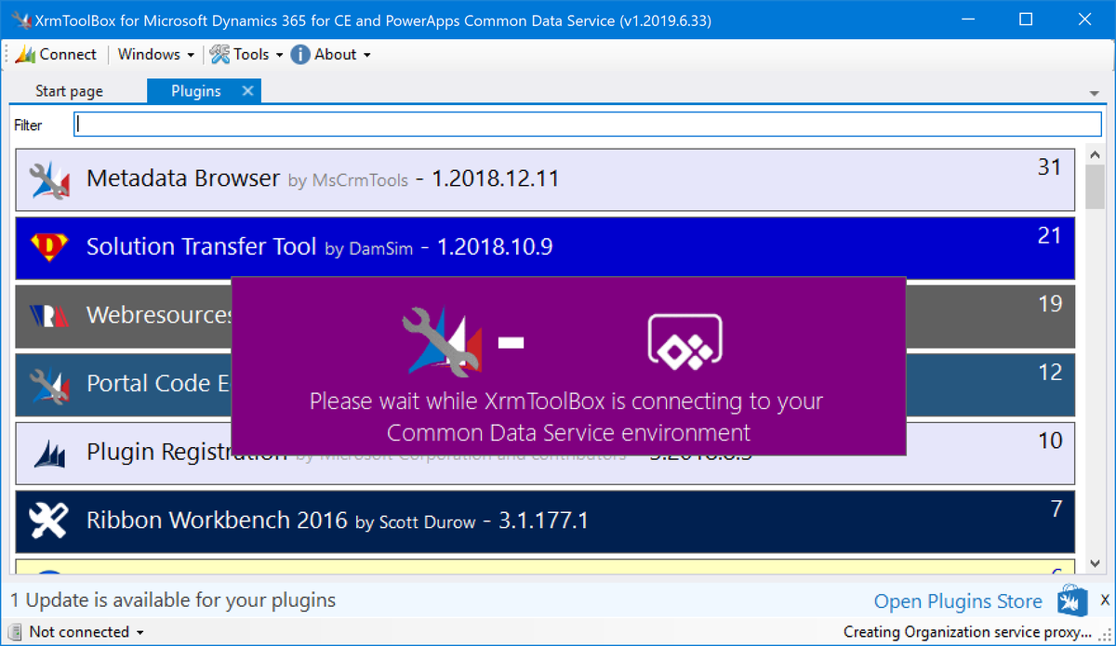This screenshot has height=646, width=1116.
Task: Click usage count 31 on Metadata Browser
Action: coord(1049,167)
